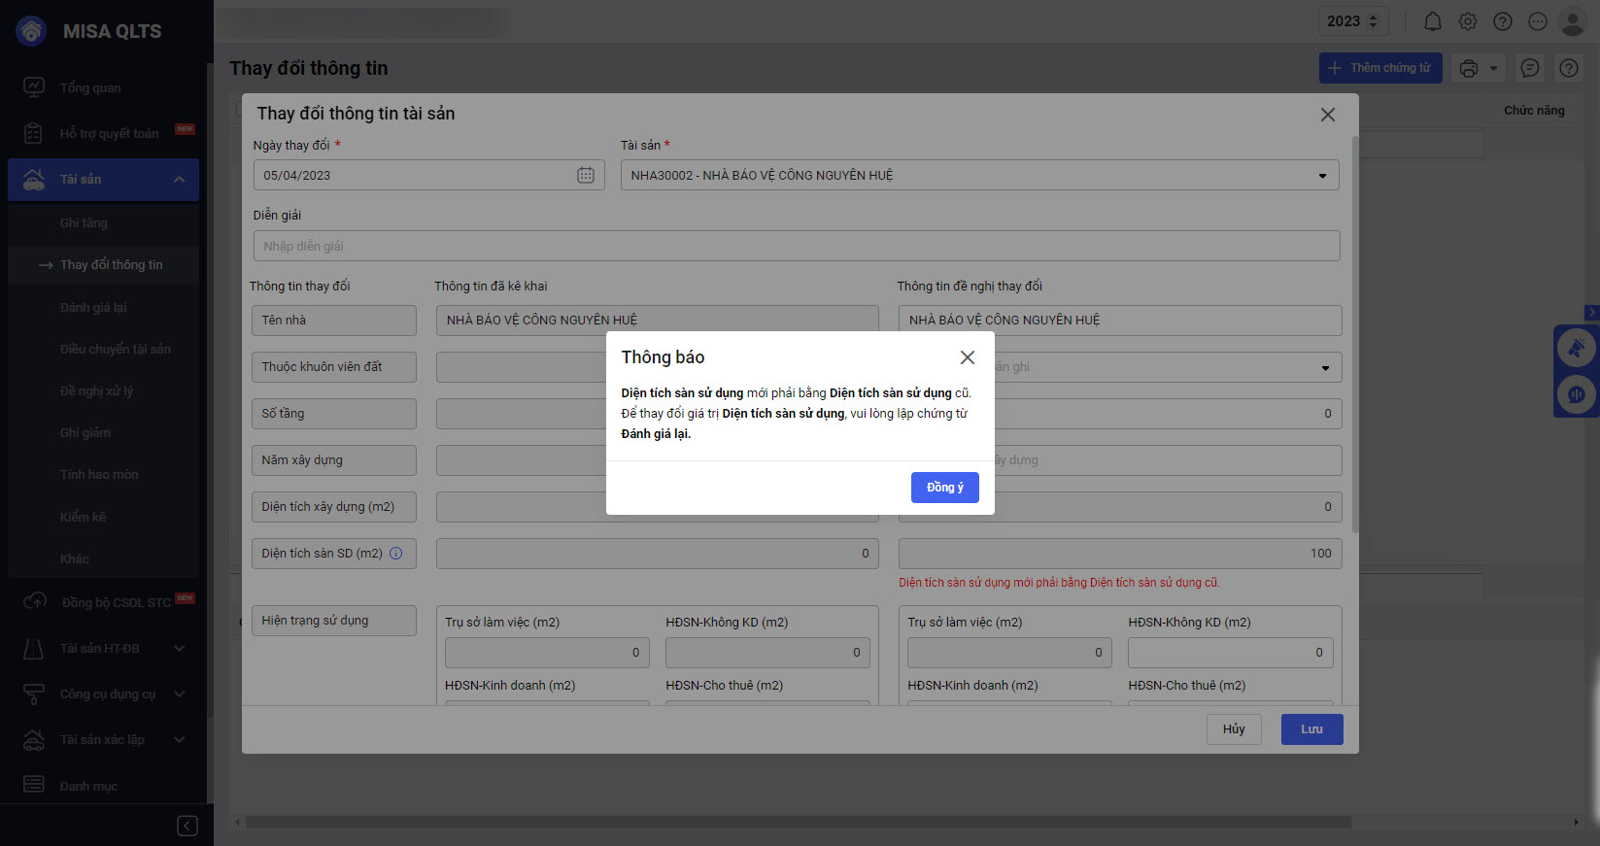Click the horizontal scrollbar at bottom
1600x846 pixels.
(797, 823)
